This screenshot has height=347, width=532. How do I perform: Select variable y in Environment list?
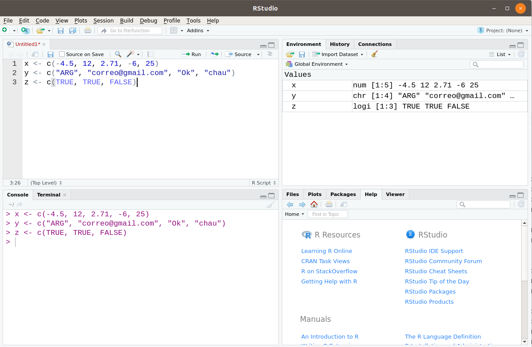405,96
